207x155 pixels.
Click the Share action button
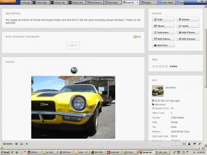(x=163, y=26)
